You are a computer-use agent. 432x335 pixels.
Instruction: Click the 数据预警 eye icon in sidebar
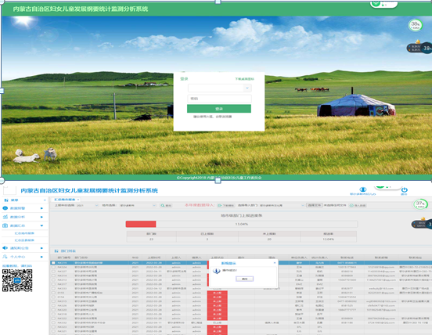[x=5, y=208]
